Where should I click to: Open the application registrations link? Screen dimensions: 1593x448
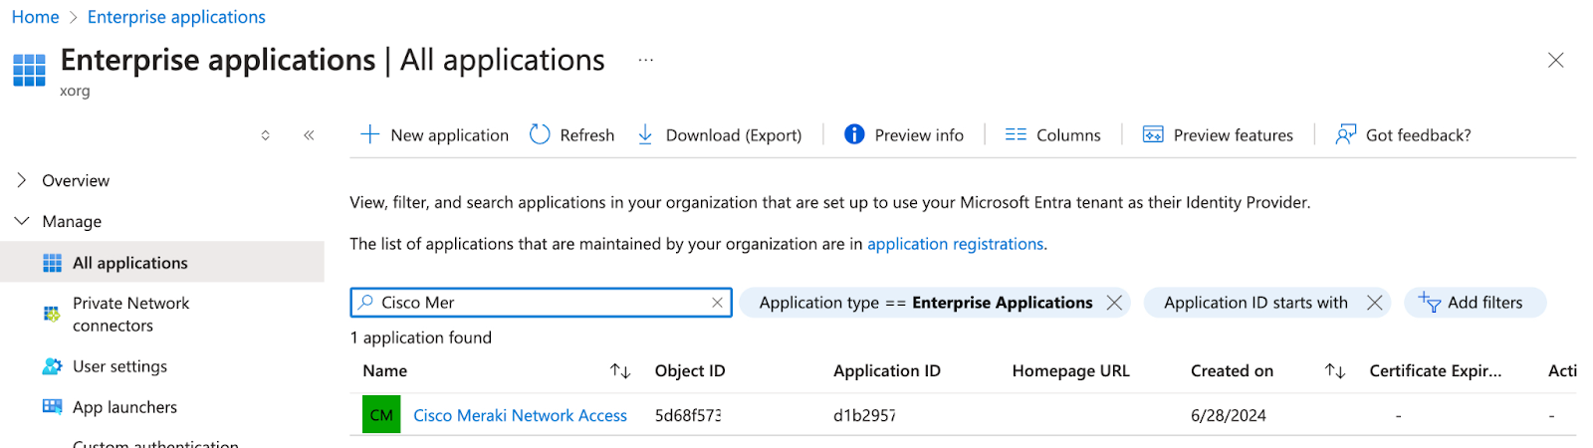tap(955, 244)
